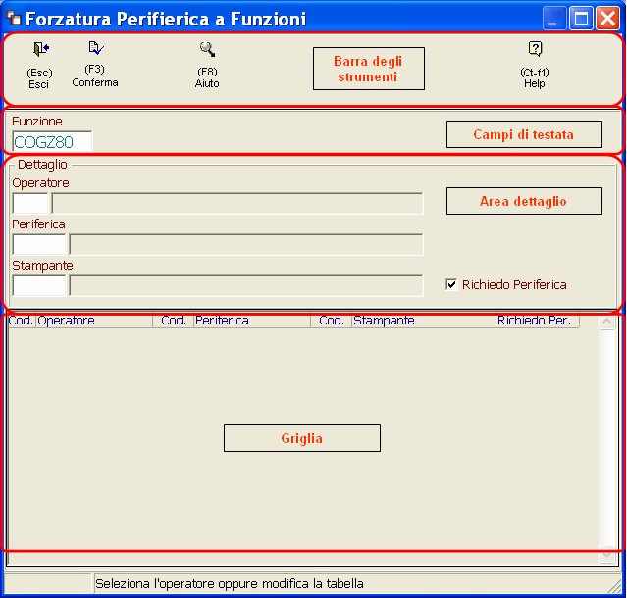Image resolution: width=627 pixels, height=598 pixels.
Task: Maximize the Forzatura Periferica window
Action: coord(581,18)
